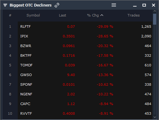Select the BZWR symbol
Image resolution: width=159 pixels, height=120 pixels.
26,46
